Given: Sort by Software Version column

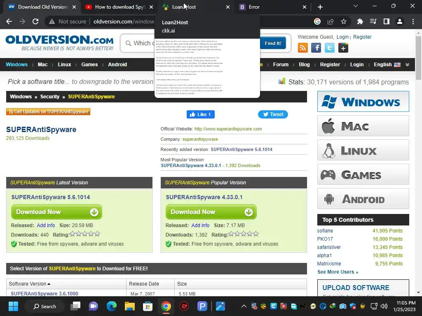Looking at the screenshot, I should pyautogui.click(x=30, y=284).
